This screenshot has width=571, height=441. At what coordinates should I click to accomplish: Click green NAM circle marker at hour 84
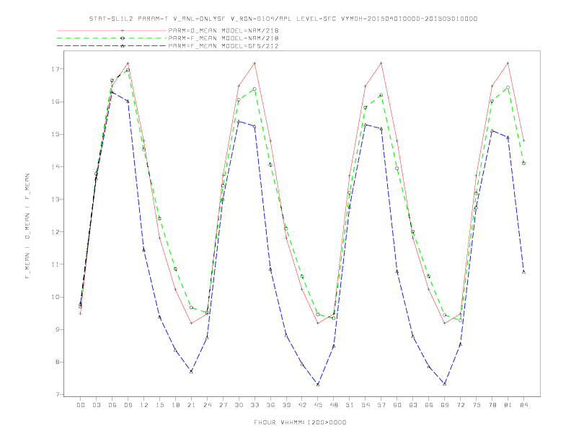coord(523,163)
